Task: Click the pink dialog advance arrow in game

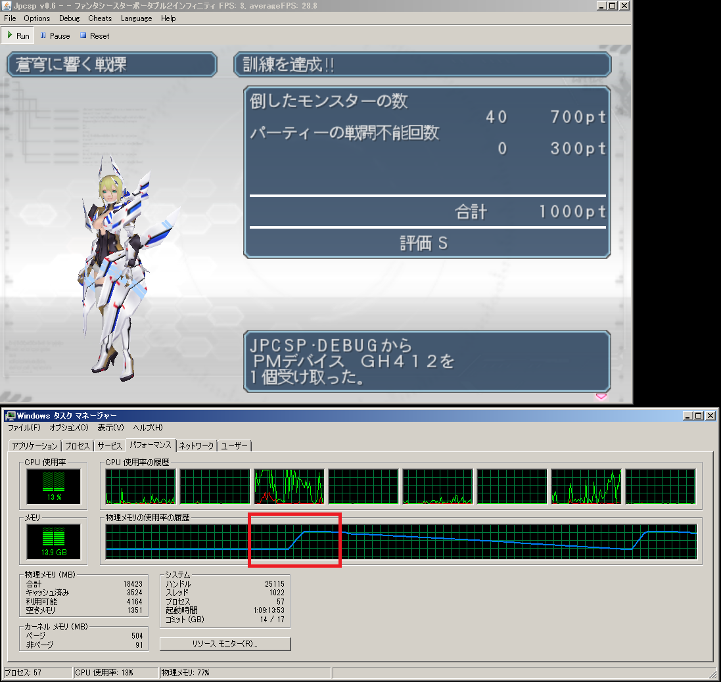Action: (x=601, y=396)
